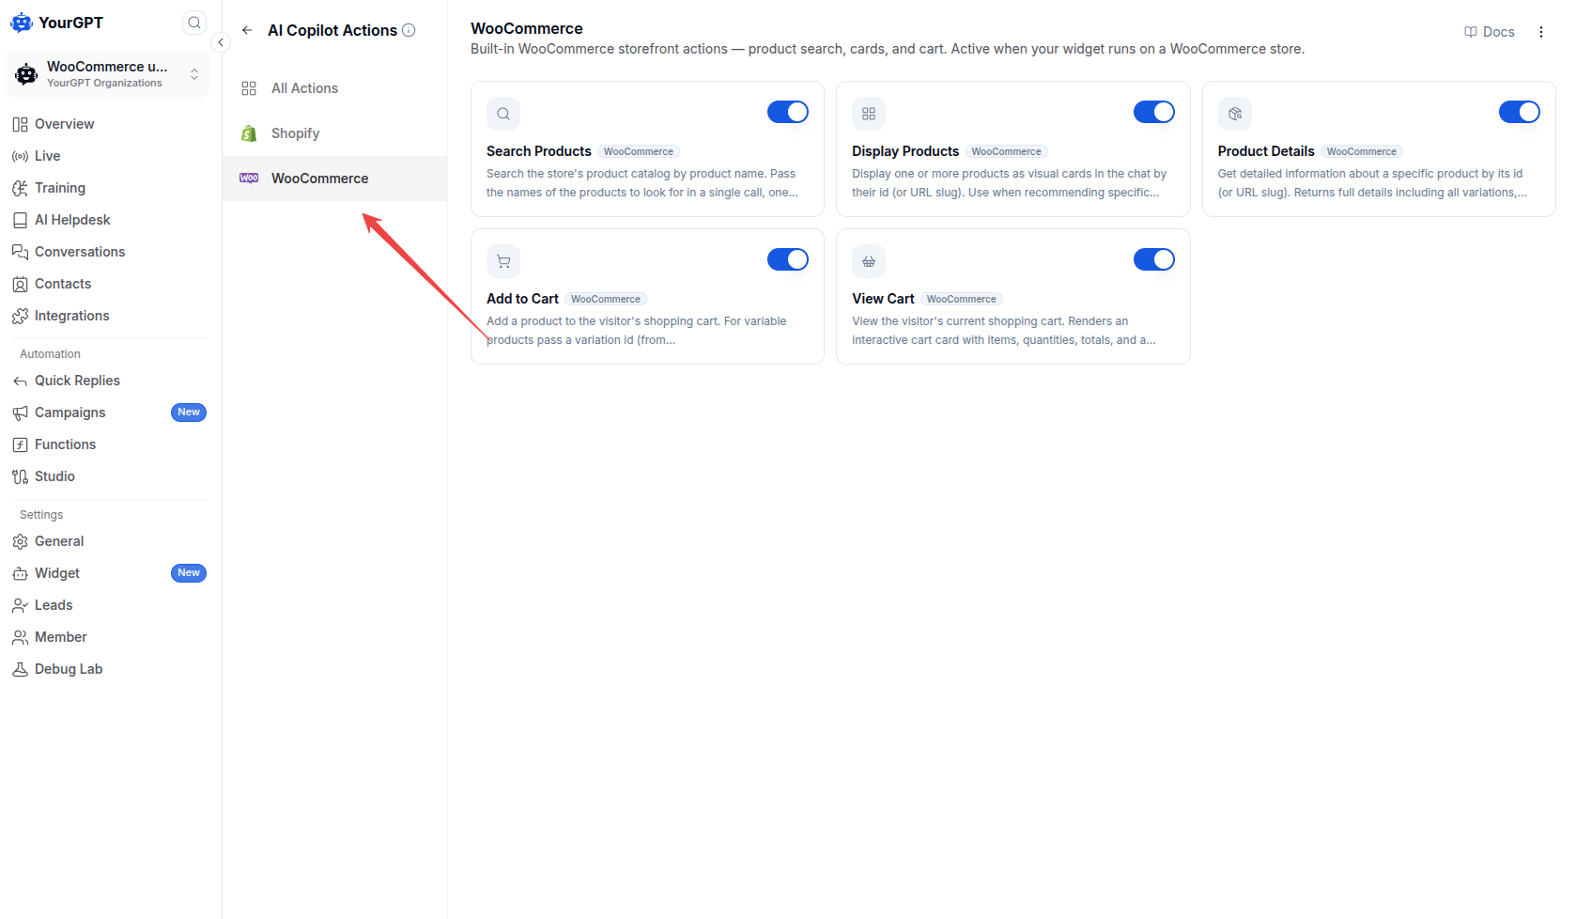
Task: Click the back arrow next to AI Copilot Actions
Action: pos(247,30)
